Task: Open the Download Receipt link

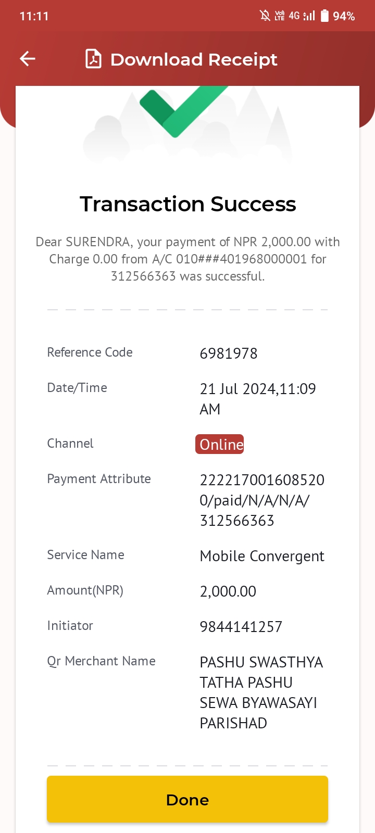Action: (x=194, y=59)
